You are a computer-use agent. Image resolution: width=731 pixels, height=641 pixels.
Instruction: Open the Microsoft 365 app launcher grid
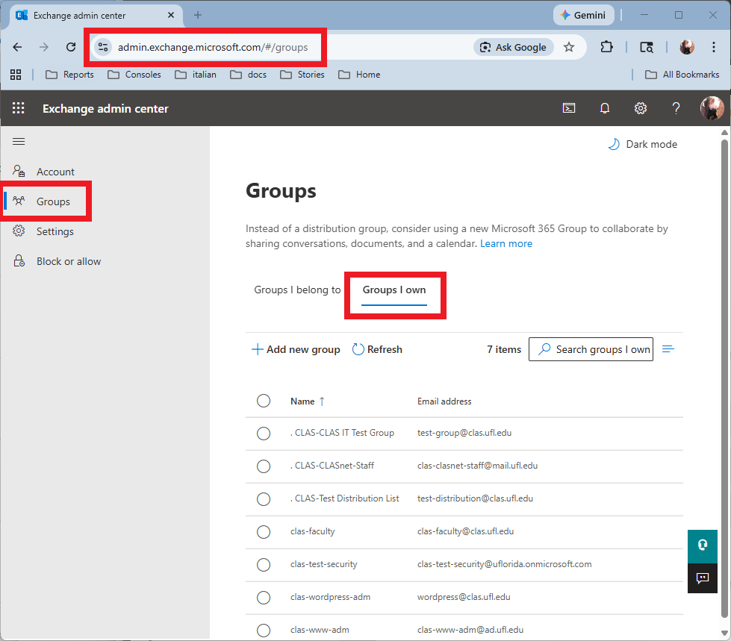click(18, 108)
